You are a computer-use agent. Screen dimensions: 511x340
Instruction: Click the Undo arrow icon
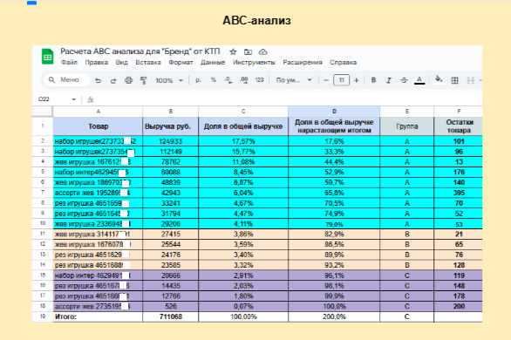point(98,80)
